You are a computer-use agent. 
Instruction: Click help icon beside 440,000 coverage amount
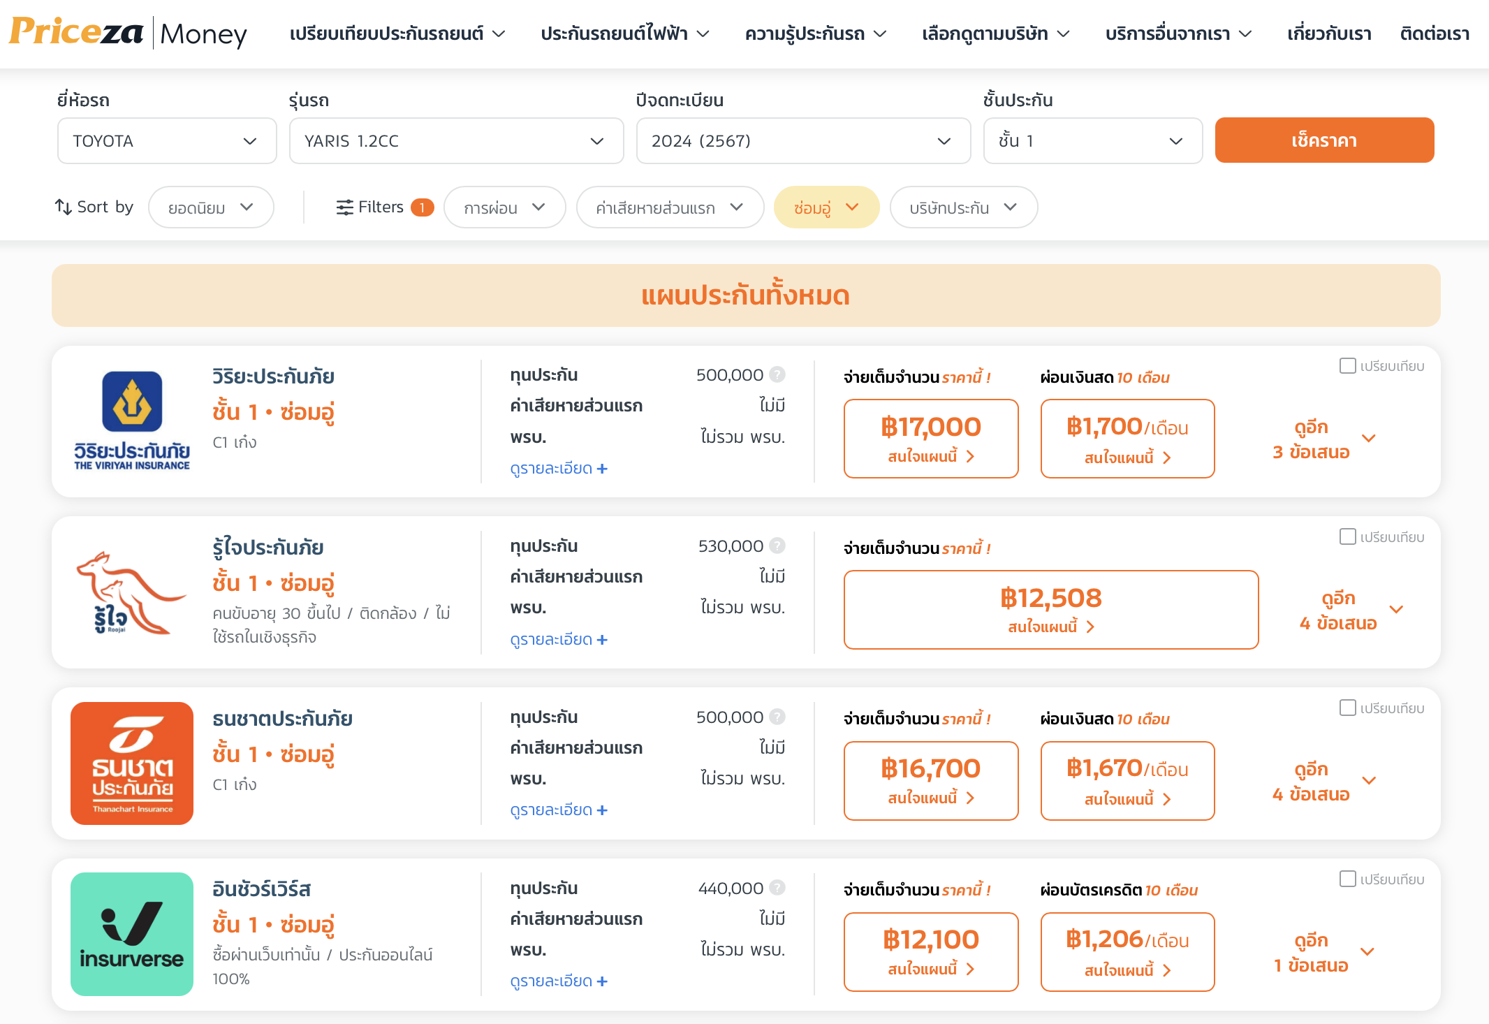(777, 888)
